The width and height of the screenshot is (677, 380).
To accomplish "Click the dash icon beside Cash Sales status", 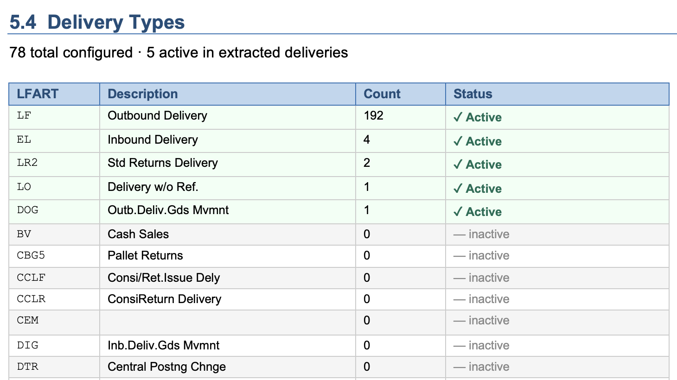I will coord(460,234).
